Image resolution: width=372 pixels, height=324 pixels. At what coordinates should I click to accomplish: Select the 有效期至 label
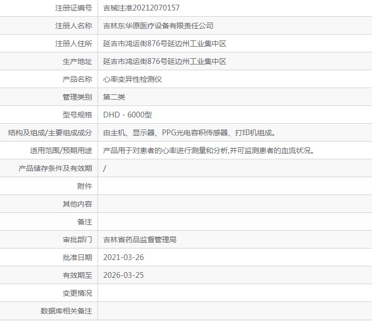pyautogui.click(x=77, y=275)
